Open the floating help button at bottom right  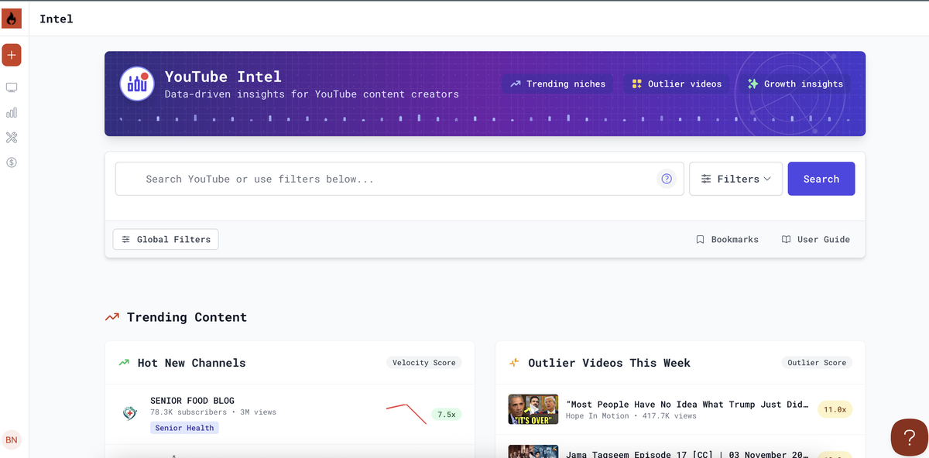coord(909,437)
